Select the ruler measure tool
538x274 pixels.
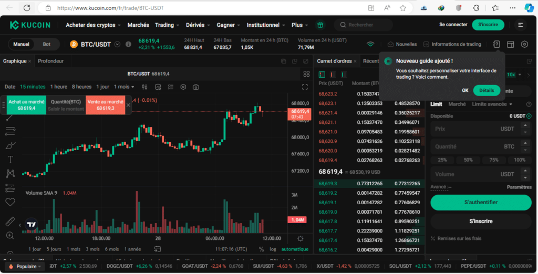pyautogui.click(x=11, y=222)
